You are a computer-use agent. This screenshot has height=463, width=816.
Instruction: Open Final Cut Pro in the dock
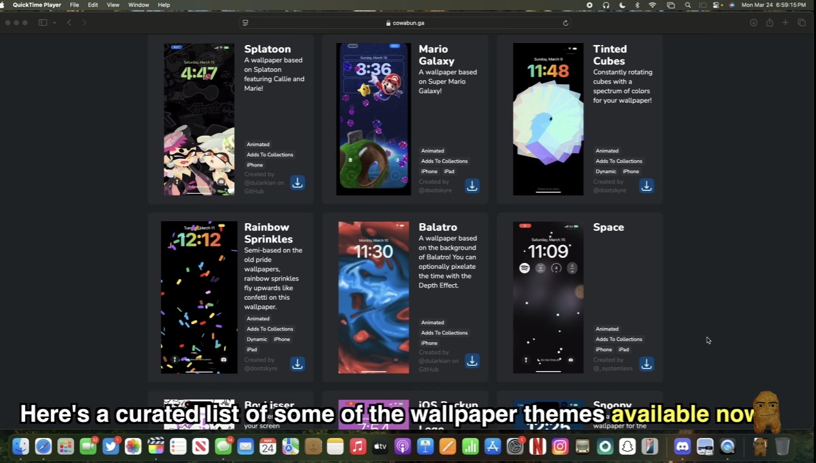tap(155, 446)
